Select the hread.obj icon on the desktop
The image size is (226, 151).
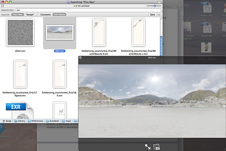pyautogui.click(x=206, y=27)
